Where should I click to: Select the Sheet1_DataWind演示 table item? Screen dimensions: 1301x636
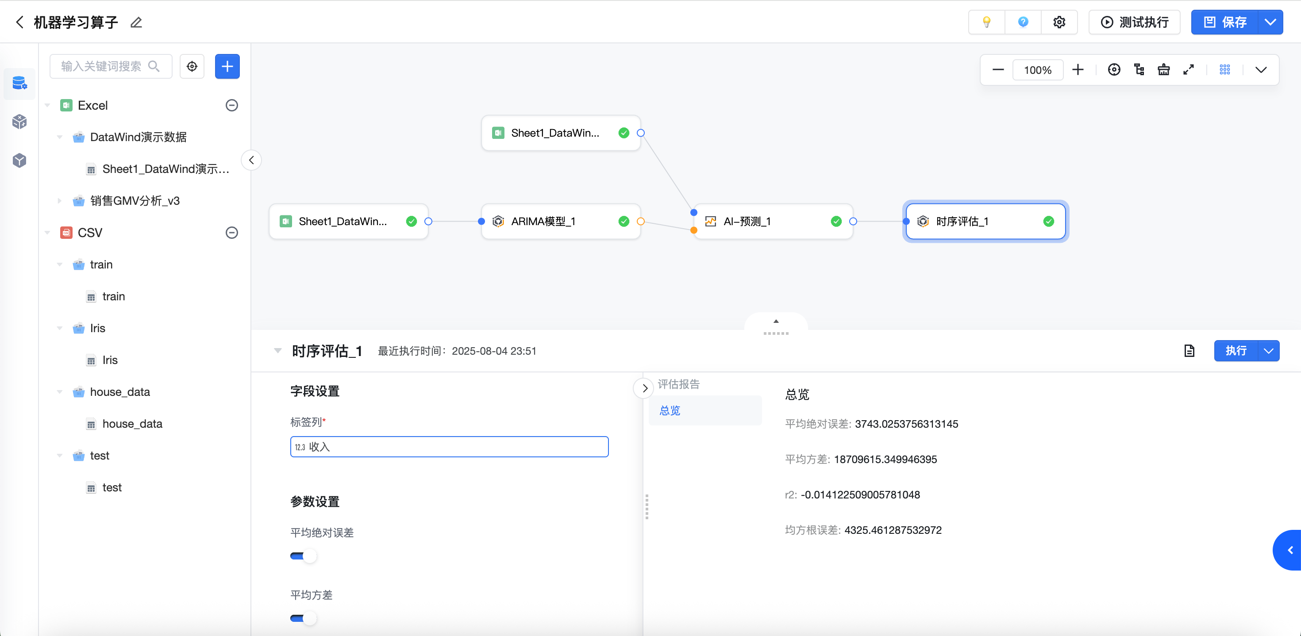[166, 169]
